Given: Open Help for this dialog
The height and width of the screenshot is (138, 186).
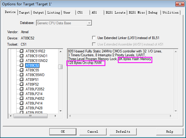Looking at the screenshot, I should pos(170,131).
